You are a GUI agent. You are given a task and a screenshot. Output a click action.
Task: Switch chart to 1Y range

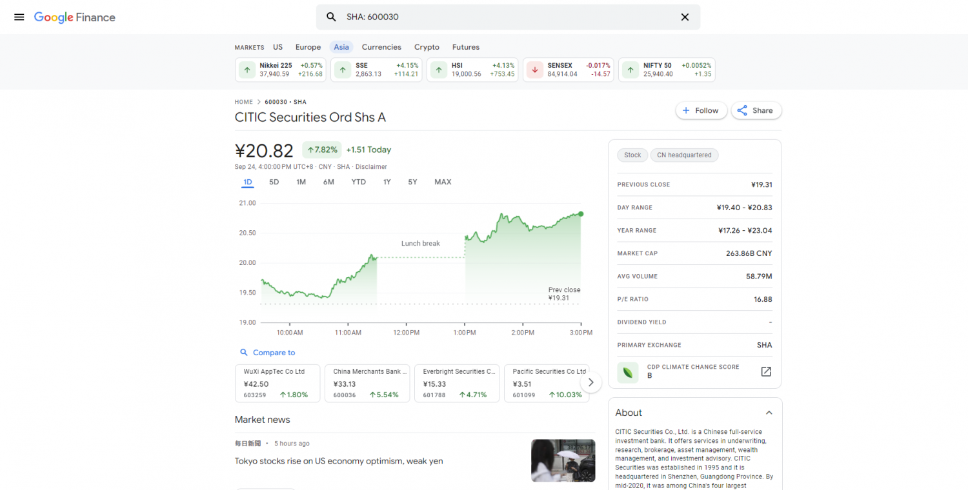point(387,182)
